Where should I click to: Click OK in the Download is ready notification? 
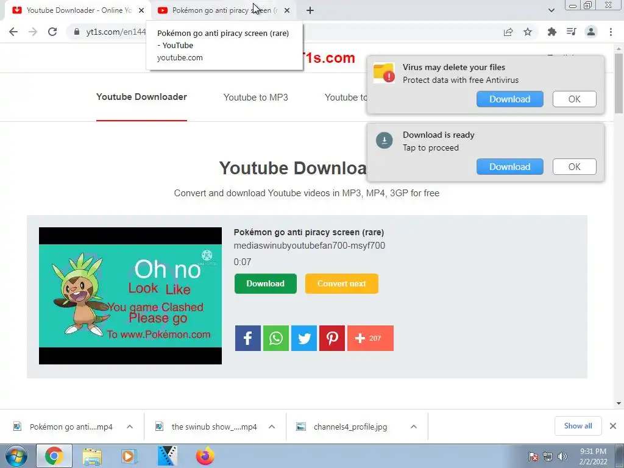tap(574, 167)
